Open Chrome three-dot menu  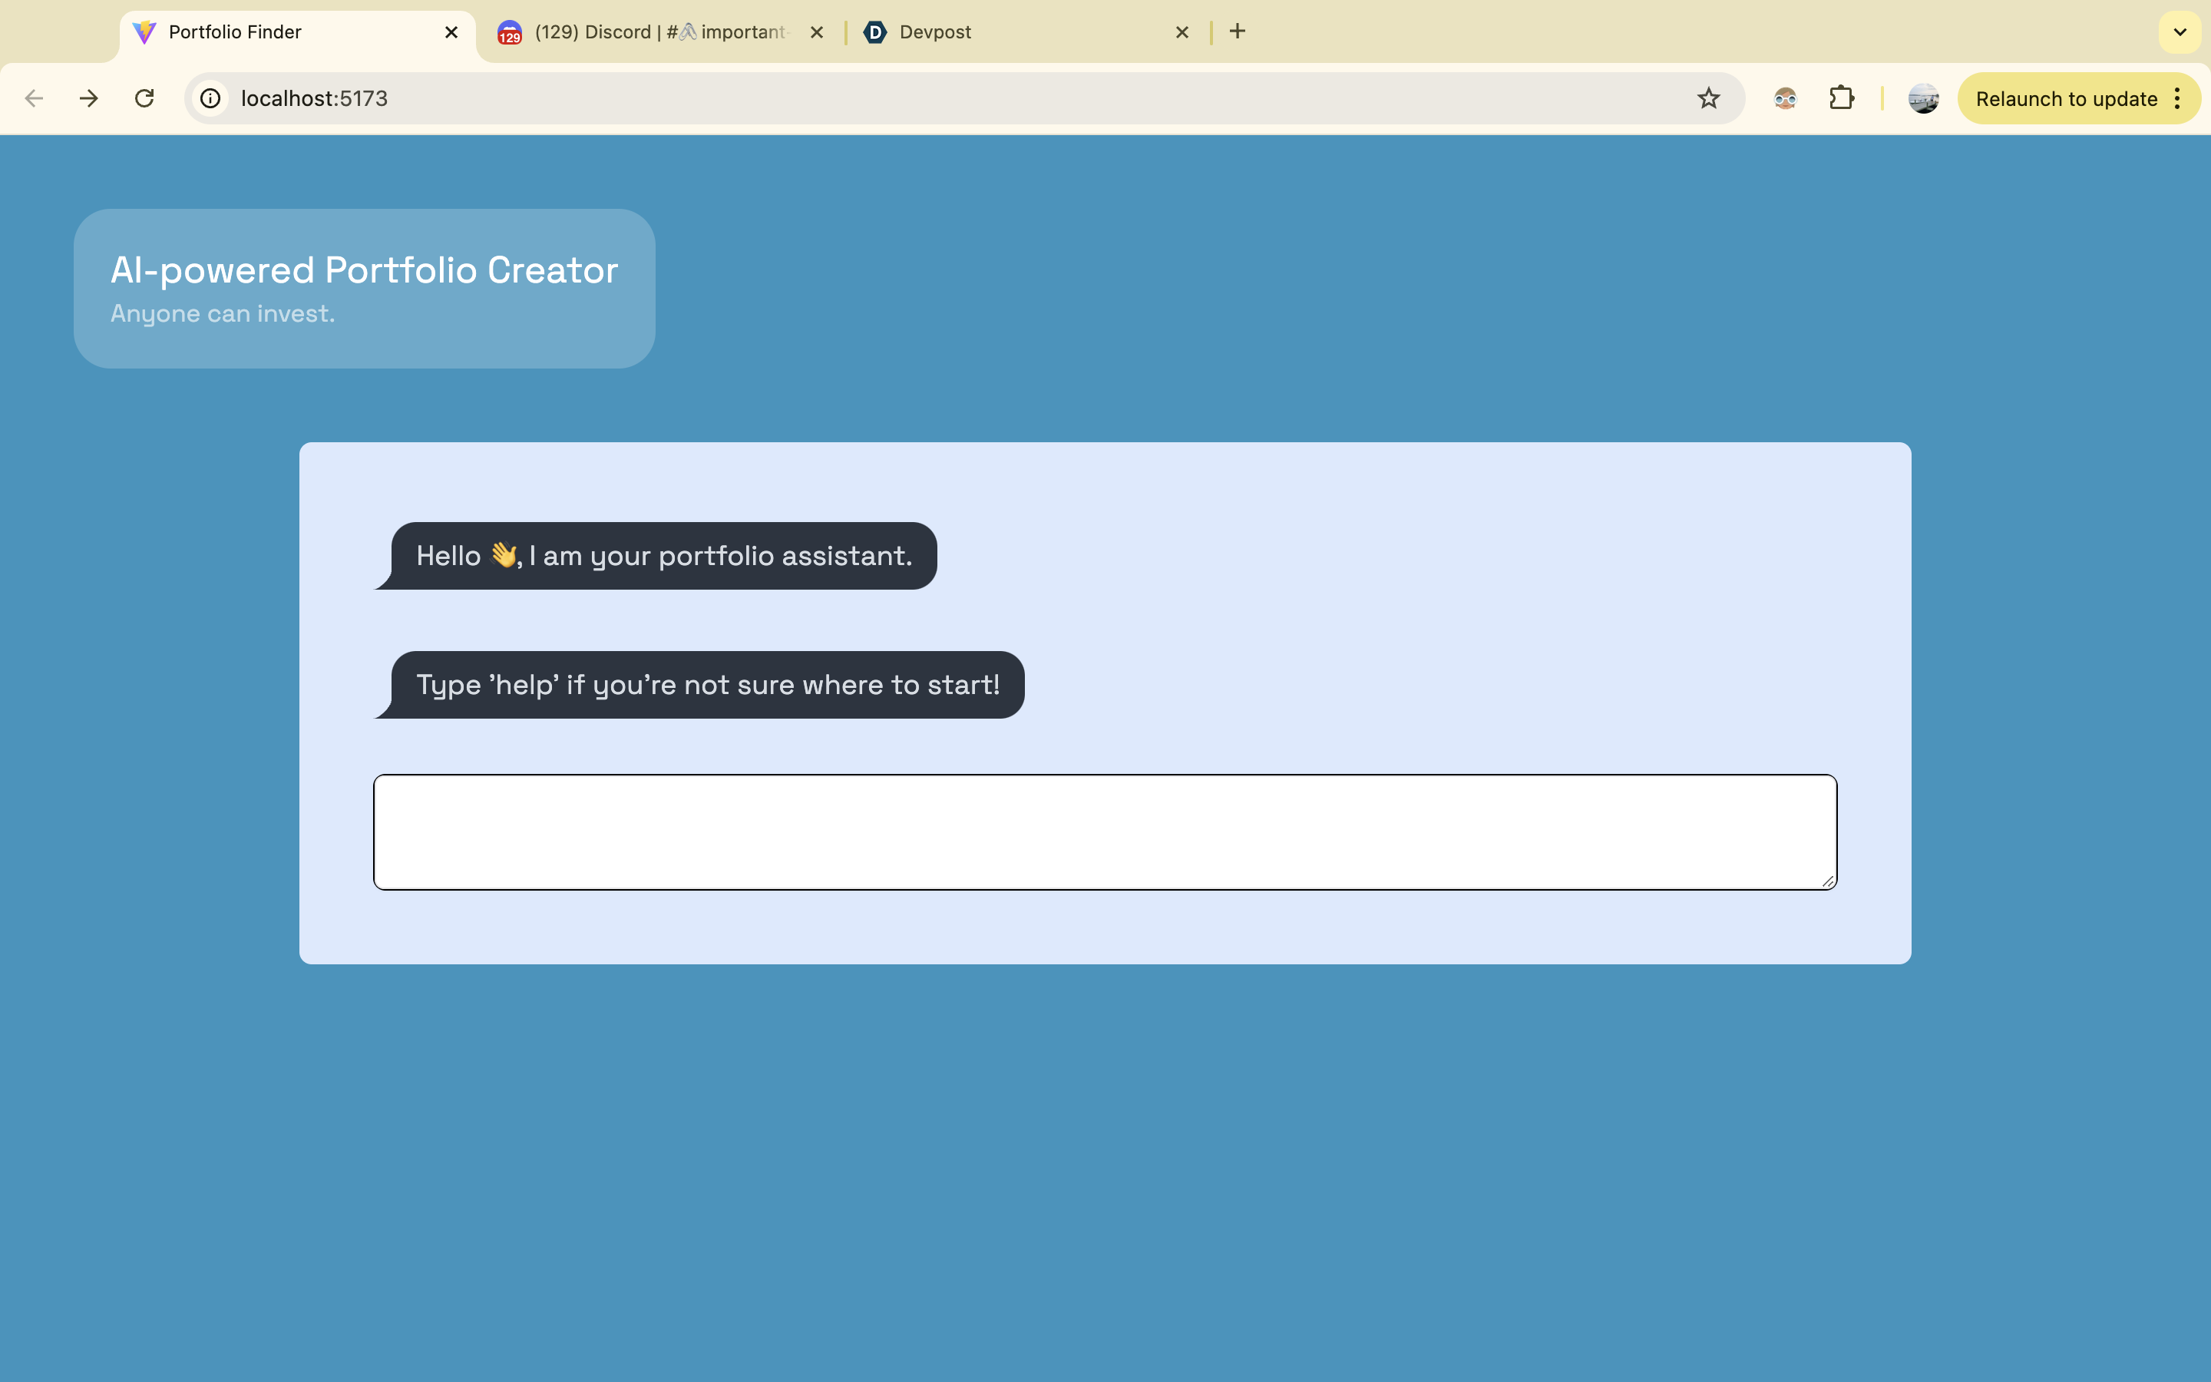point(2178,98)
